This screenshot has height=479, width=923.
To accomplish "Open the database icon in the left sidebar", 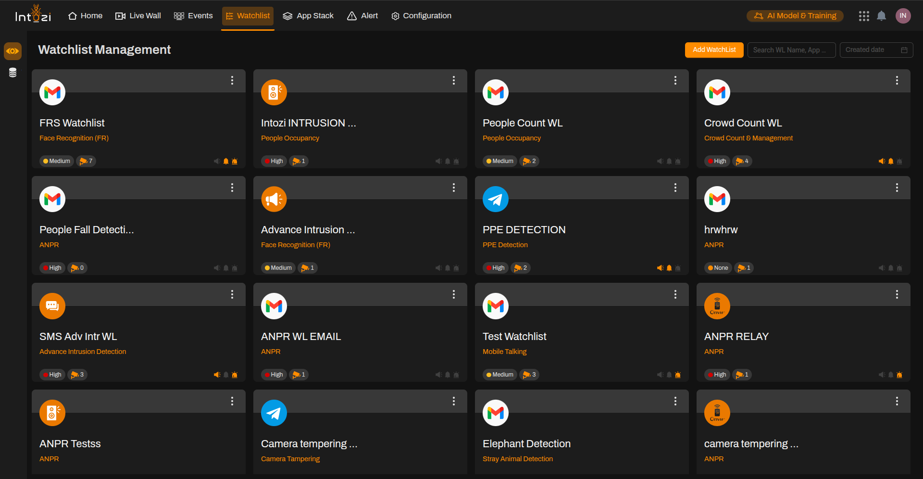I will coord(12,73).
